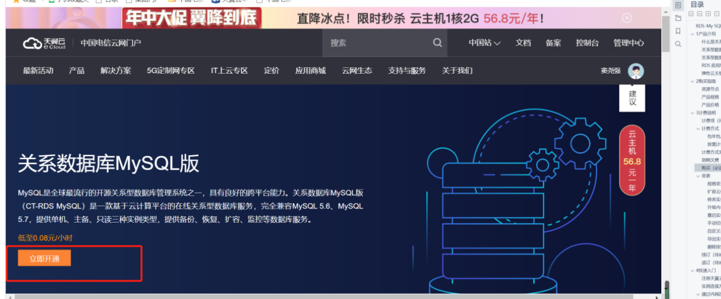Collapse the 1产品介绍 outline section
This screenshot has width=721, height=299.
[x=692, y=34]
